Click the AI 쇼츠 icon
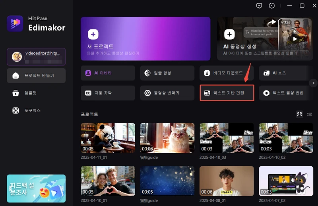Viewport: 318px width, 206px height. (x=266, y=73)
